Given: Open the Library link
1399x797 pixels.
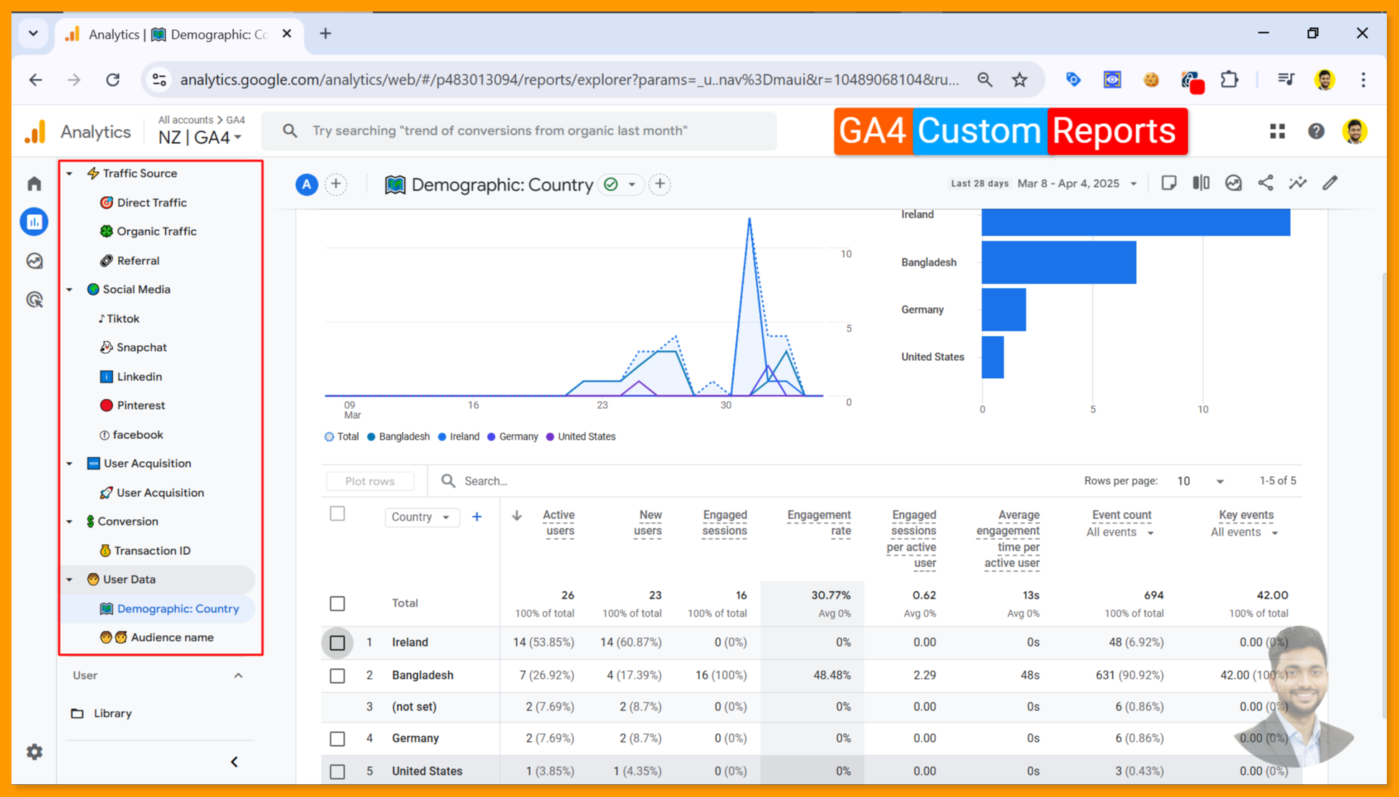Looking at the screenshot, I should (112, 713).
